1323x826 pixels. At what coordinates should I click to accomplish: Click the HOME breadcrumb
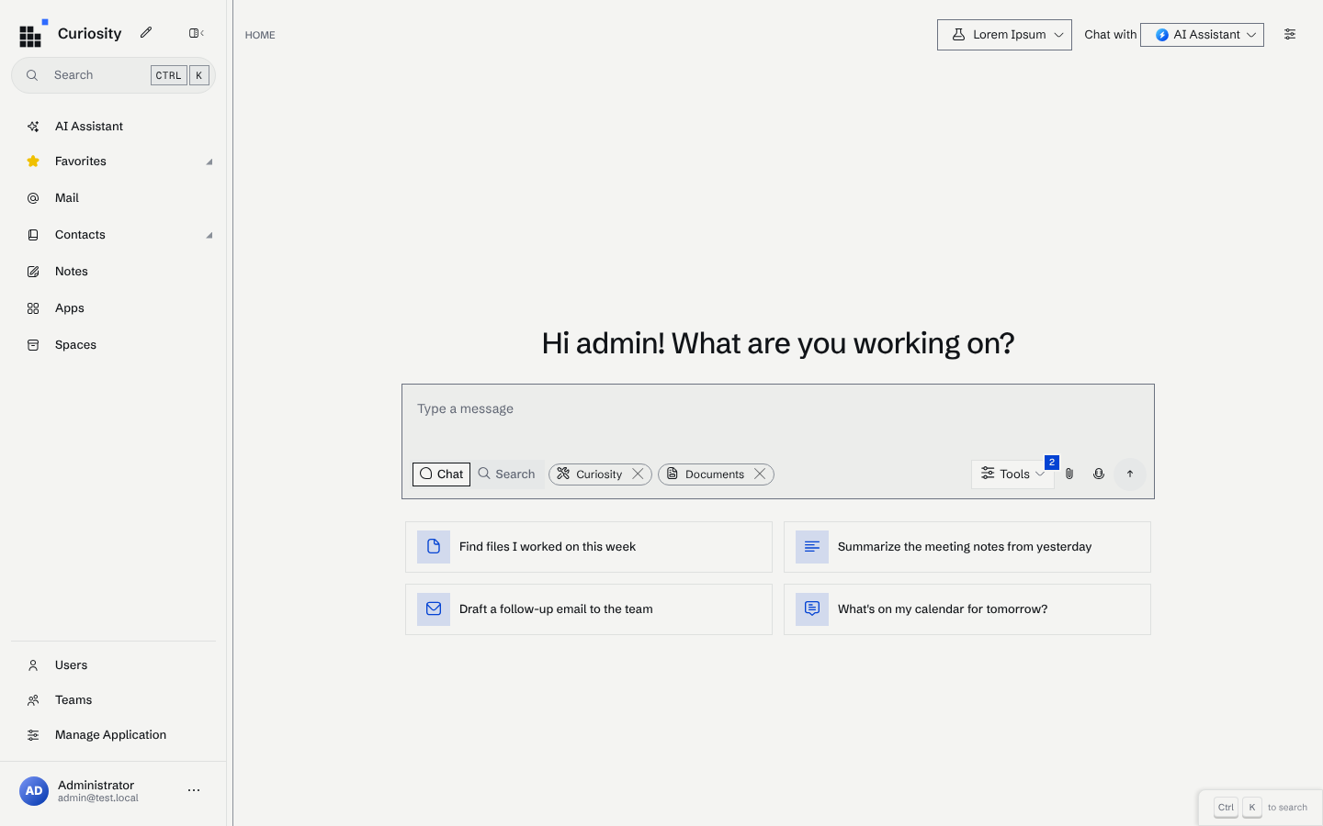click(x=260, y=35)
